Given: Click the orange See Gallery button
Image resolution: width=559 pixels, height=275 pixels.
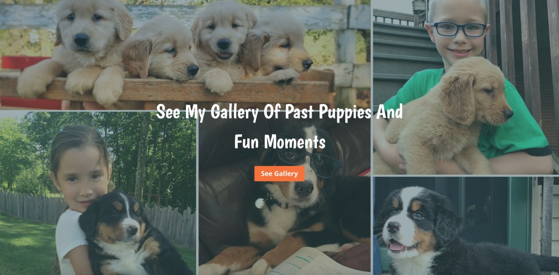Looking at the screenshot, I should 279,173.
